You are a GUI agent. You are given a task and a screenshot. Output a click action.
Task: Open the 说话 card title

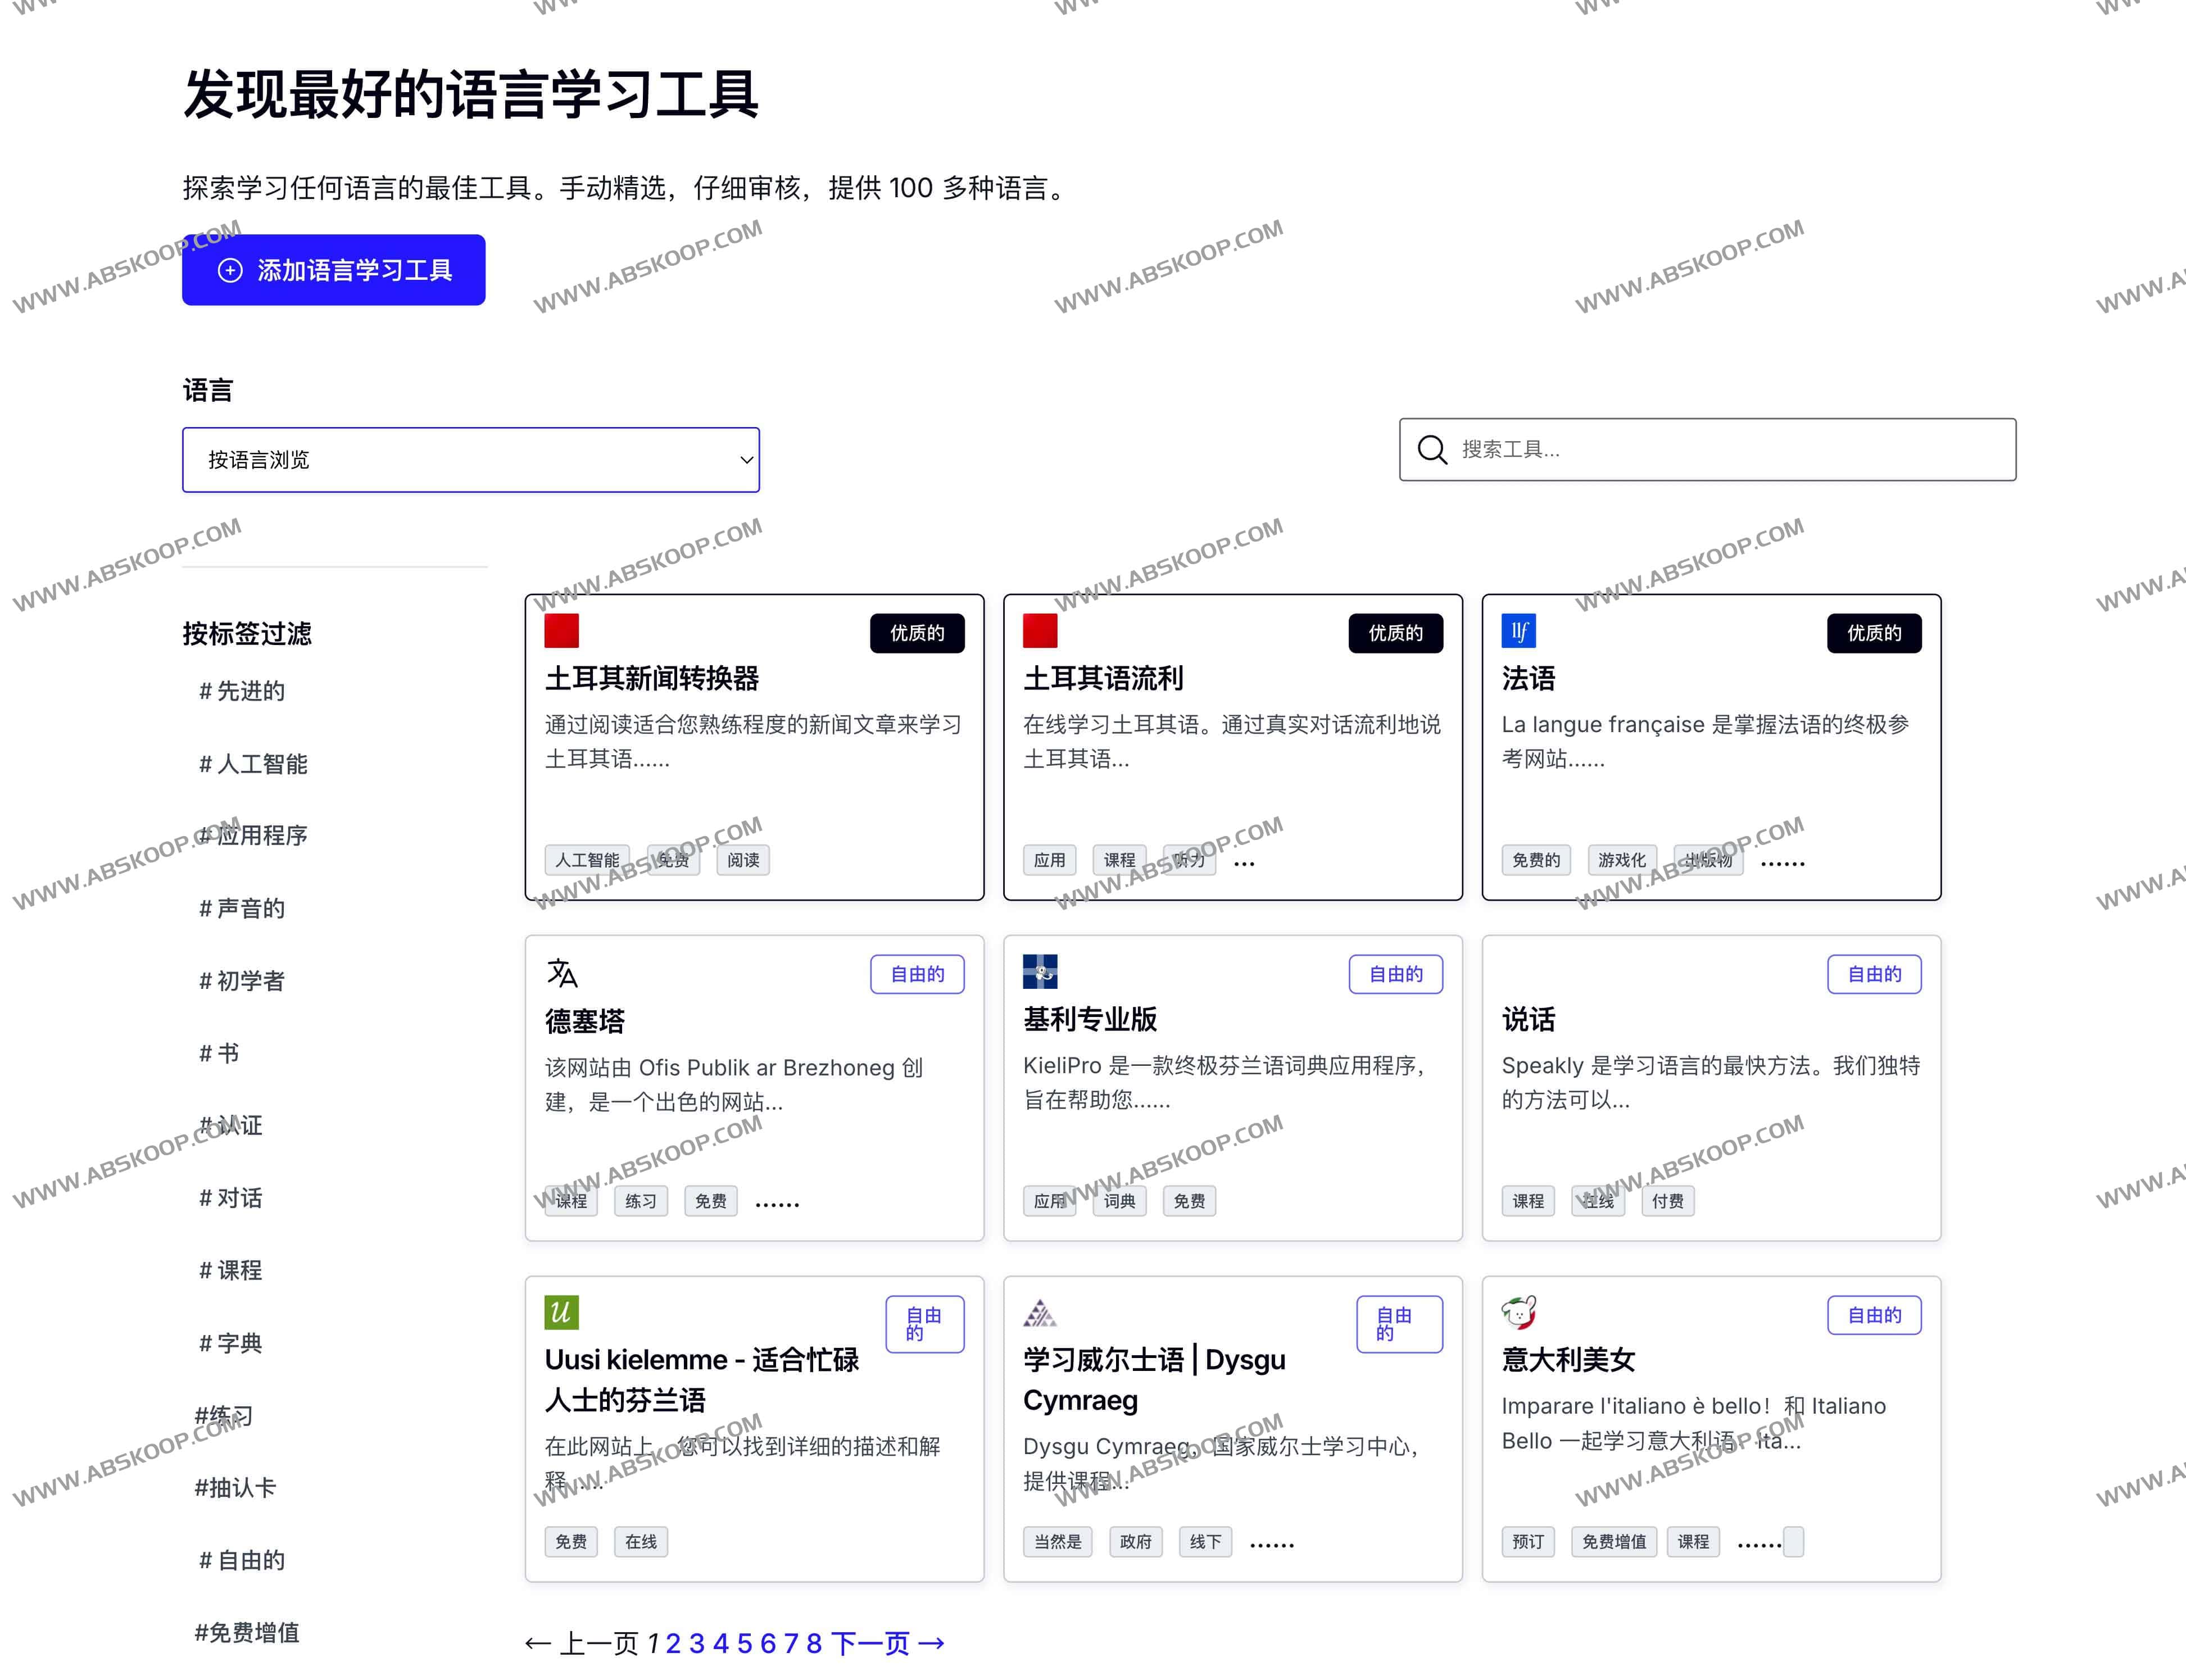[x=1528, y=1019]
